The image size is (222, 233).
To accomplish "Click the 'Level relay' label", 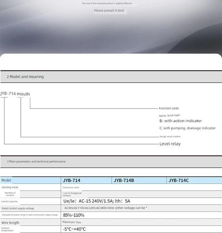I will coord(170,144).
